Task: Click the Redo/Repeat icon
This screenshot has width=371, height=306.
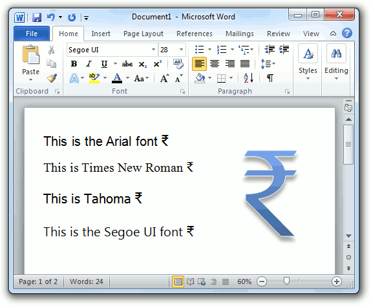Action: click(x=72, y=17)
